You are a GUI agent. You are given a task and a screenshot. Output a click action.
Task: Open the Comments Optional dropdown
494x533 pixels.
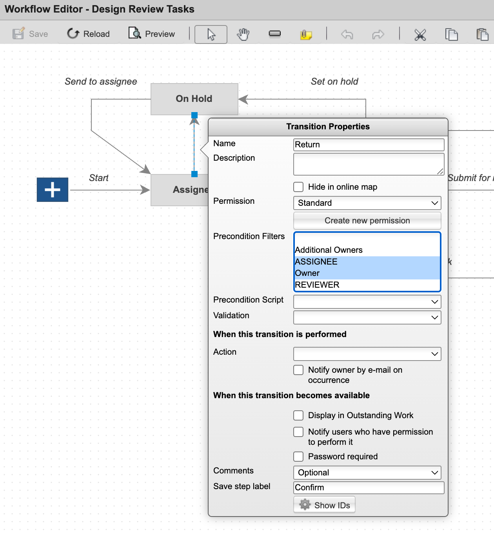click(x=367, y=473)
